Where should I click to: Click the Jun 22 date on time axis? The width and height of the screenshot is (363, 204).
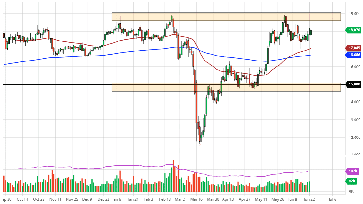310,199
